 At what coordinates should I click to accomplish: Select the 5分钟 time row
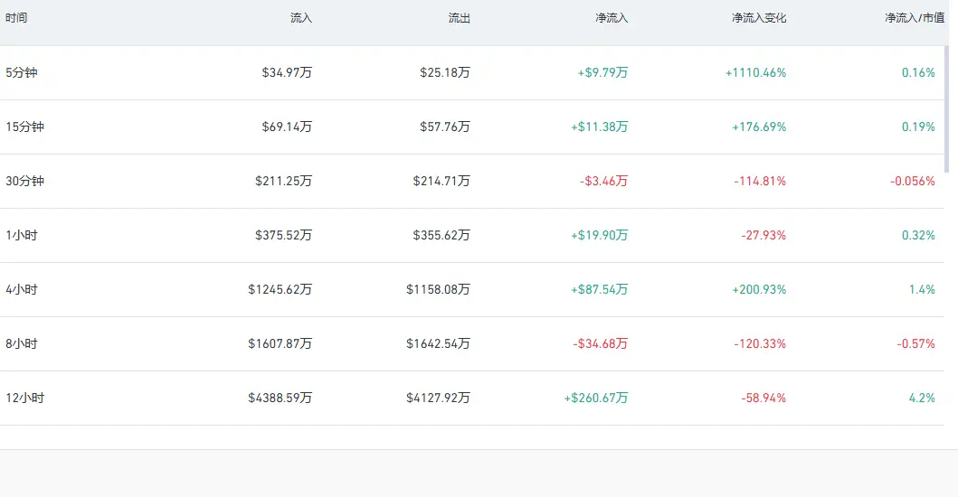pos(471,72)
